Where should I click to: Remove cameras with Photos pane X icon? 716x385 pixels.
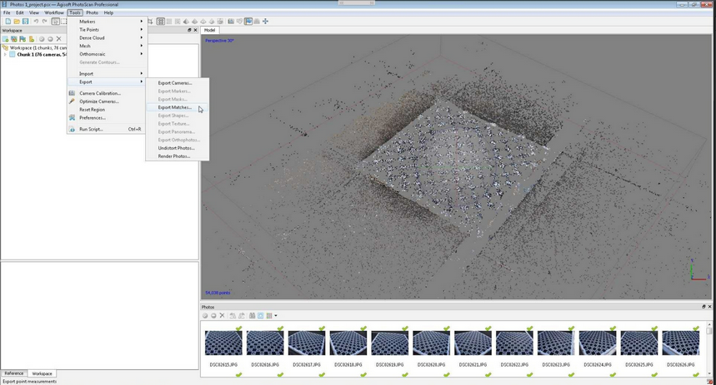[222, 315]
